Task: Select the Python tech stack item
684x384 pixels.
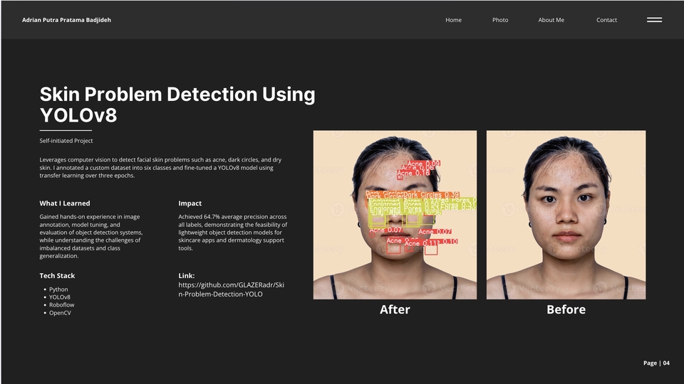Action: coord(58,289)
